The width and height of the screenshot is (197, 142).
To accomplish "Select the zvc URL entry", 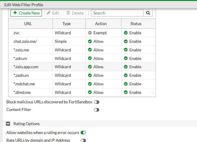I will [17, 33].
